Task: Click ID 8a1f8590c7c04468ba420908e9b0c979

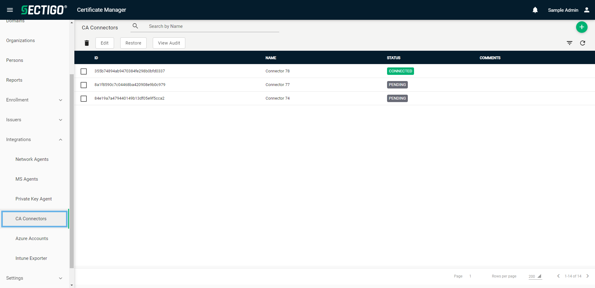Action: [130, 85]
